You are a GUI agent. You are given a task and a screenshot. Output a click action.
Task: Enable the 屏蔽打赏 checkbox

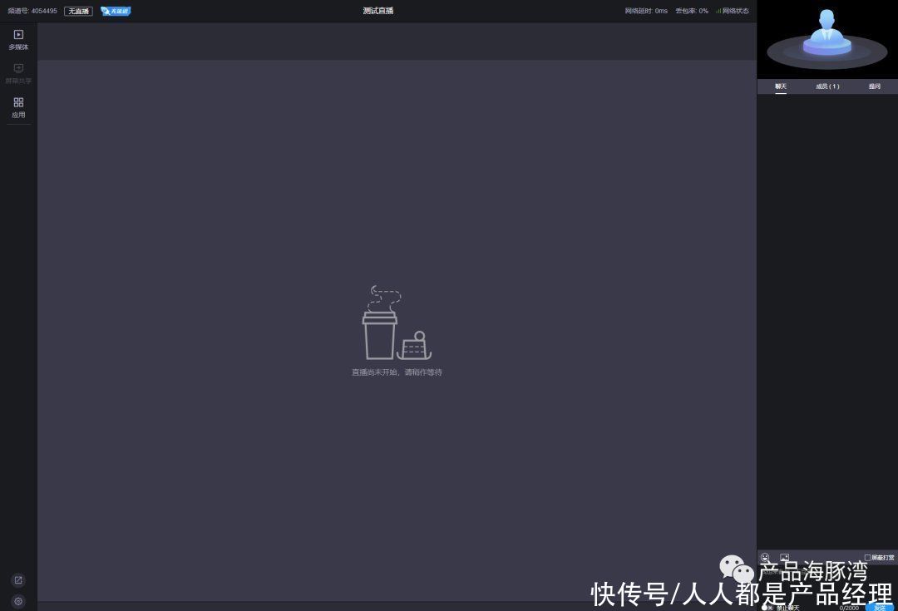(x=867, y=558)
